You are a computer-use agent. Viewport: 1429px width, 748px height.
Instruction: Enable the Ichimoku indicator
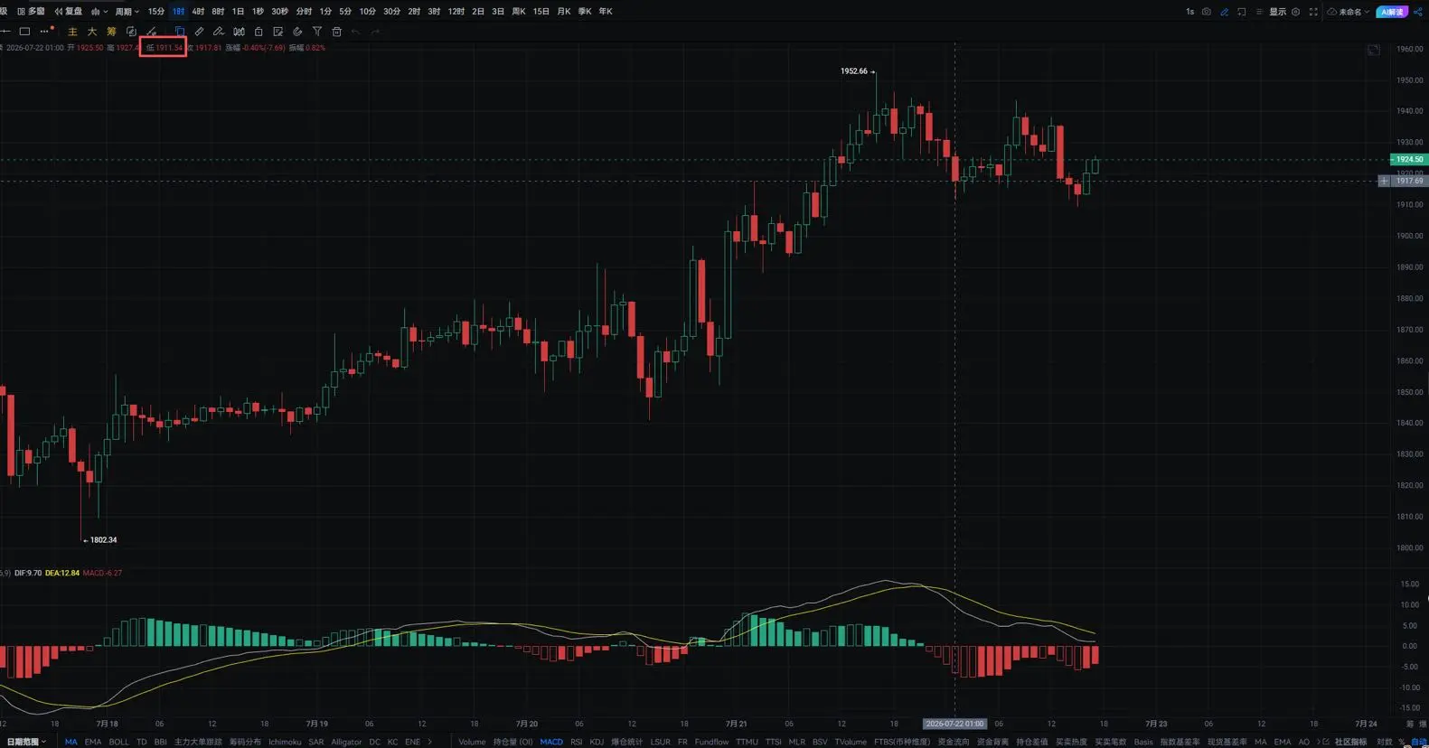[x=285, y=742]
